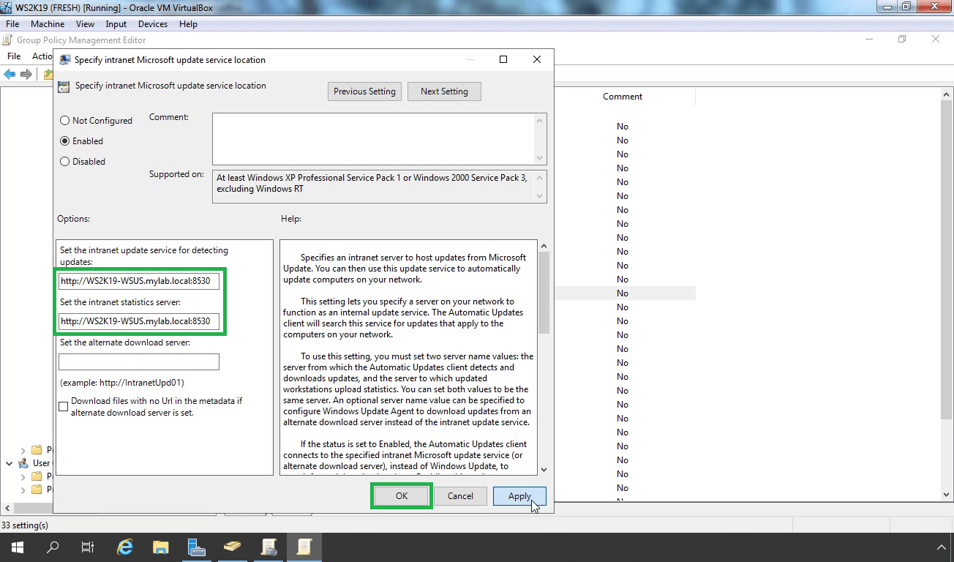Open Server Manager from the taskbar
Screen dimensions: 954x562
click(x=196, y=547)
